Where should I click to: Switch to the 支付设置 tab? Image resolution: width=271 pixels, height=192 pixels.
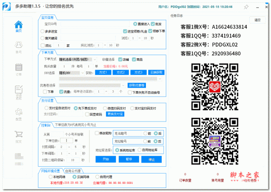click(47, 101)
